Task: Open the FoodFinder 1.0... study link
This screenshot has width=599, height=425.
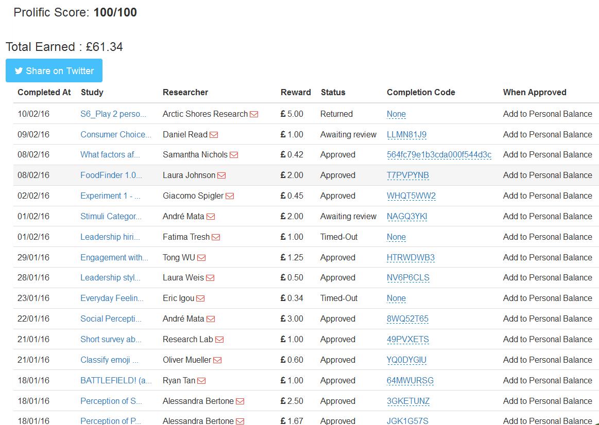Action: [111, 175]
